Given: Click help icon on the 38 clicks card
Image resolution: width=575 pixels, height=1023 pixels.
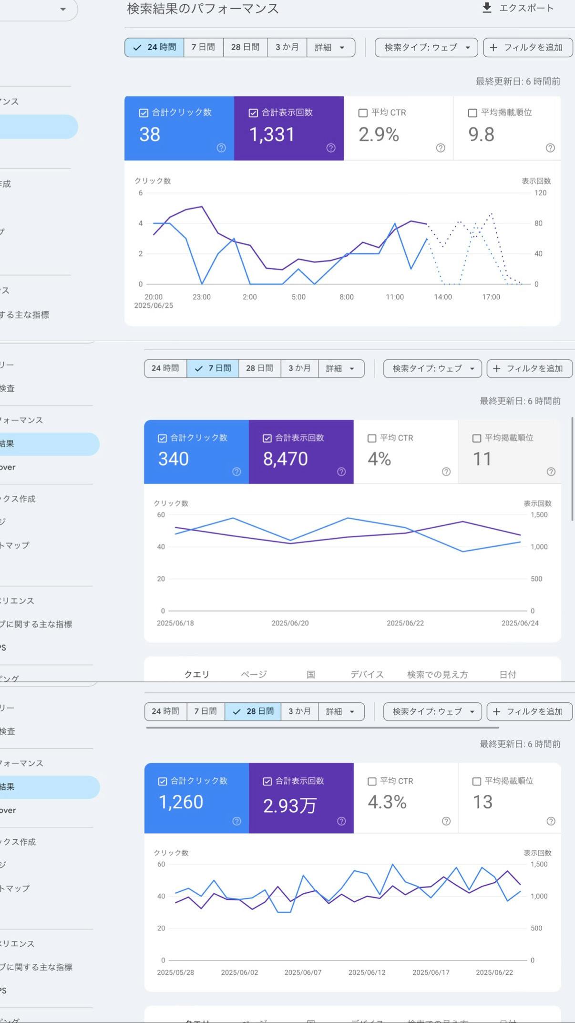Looking at the screenshot, I should click(x=221, y=148).
